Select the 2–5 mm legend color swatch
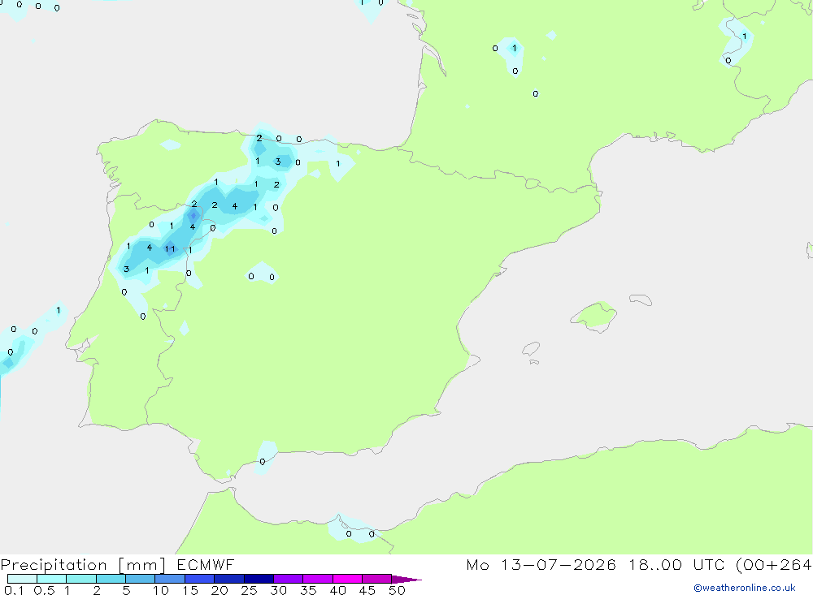813x595 pixels. coord(111,579)
